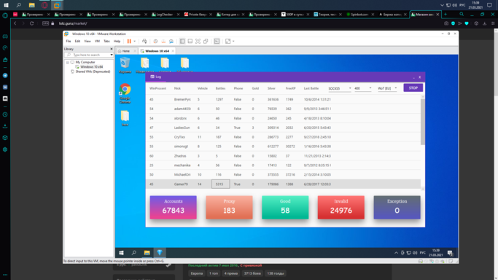Click the unity mode toolbar icon
This screenshot has width=498, height=280.
pos(206,42)
